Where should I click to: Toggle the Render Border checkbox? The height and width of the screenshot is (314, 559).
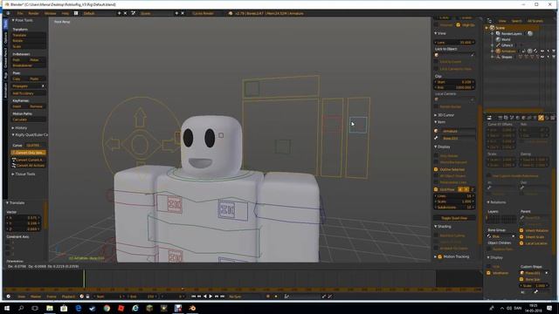tap(436, 106)
